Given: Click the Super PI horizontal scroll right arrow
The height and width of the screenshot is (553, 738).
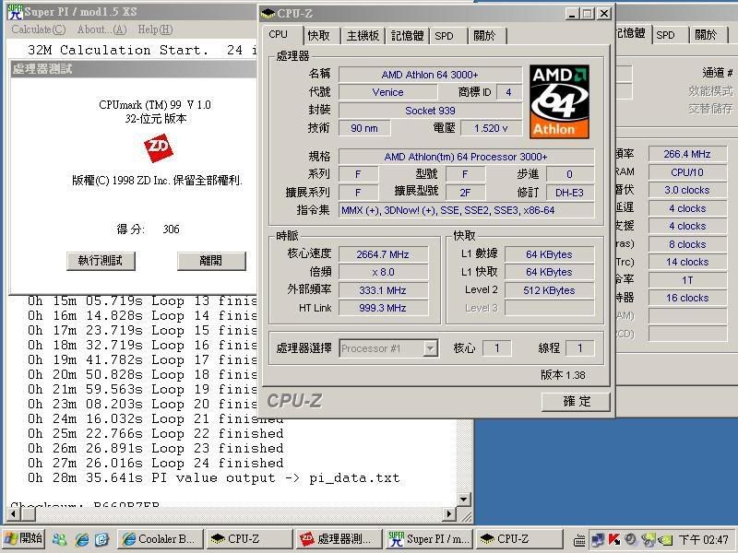Looking at the screenshot, I should 450,514.
